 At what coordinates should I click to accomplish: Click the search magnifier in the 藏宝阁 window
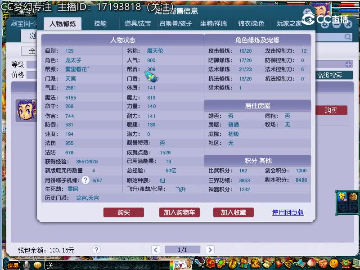point(348,37)
